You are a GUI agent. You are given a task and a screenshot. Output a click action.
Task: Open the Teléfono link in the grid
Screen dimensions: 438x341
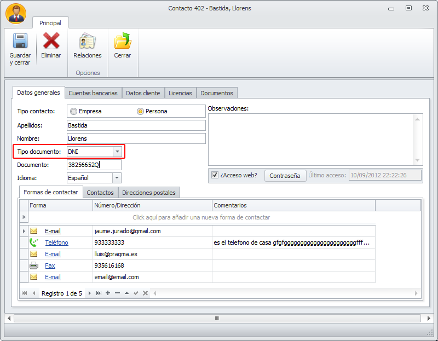(x=57, y=242)
